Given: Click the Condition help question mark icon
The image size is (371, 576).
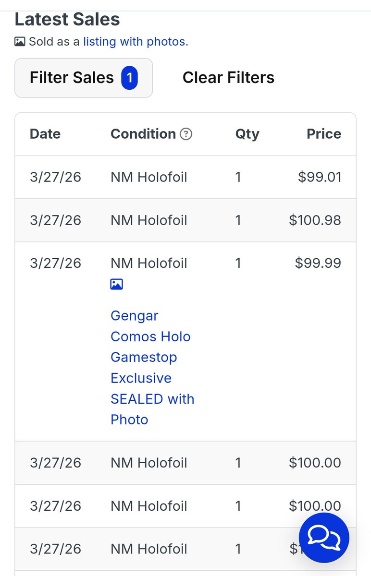Looking at the screenshot, I should 186,134.
